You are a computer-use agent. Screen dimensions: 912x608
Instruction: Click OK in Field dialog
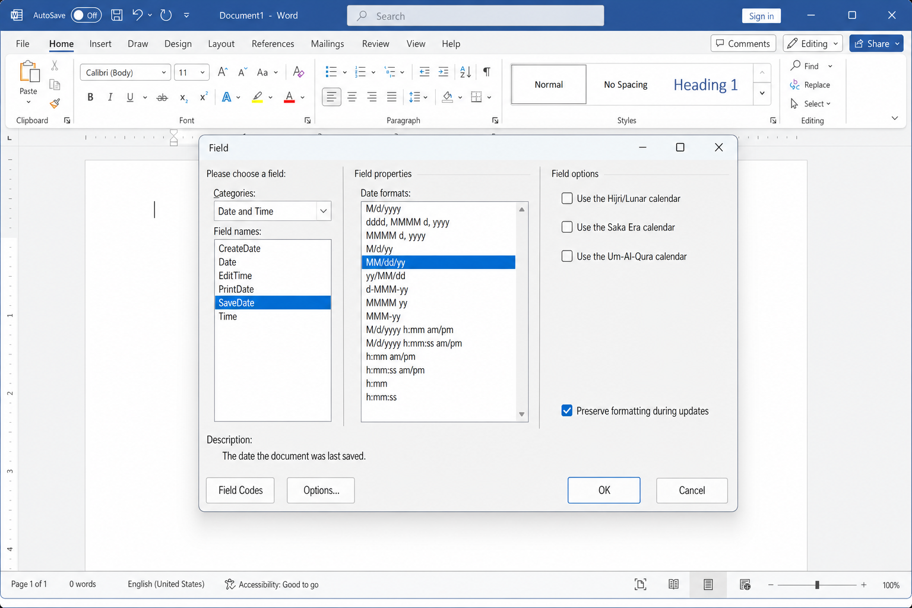coord(604,490)
